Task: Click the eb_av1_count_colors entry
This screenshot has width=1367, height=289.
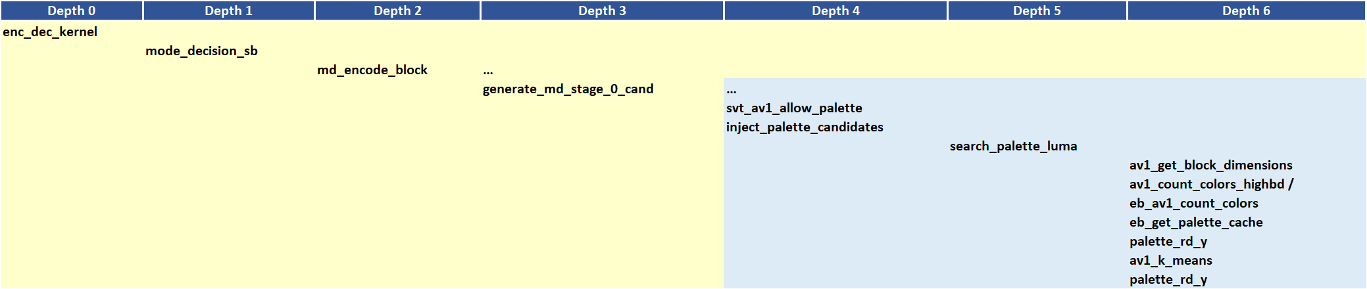Action: [1193, 204]
